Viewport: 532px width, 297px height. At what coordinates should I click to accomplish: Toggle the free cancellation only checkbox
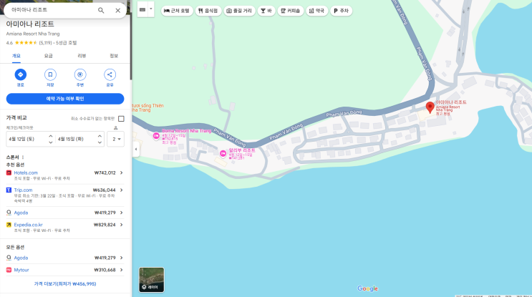121,119
